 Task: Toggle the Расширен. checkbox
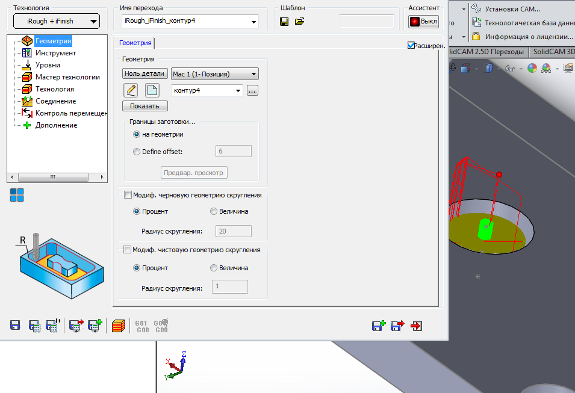411,46
